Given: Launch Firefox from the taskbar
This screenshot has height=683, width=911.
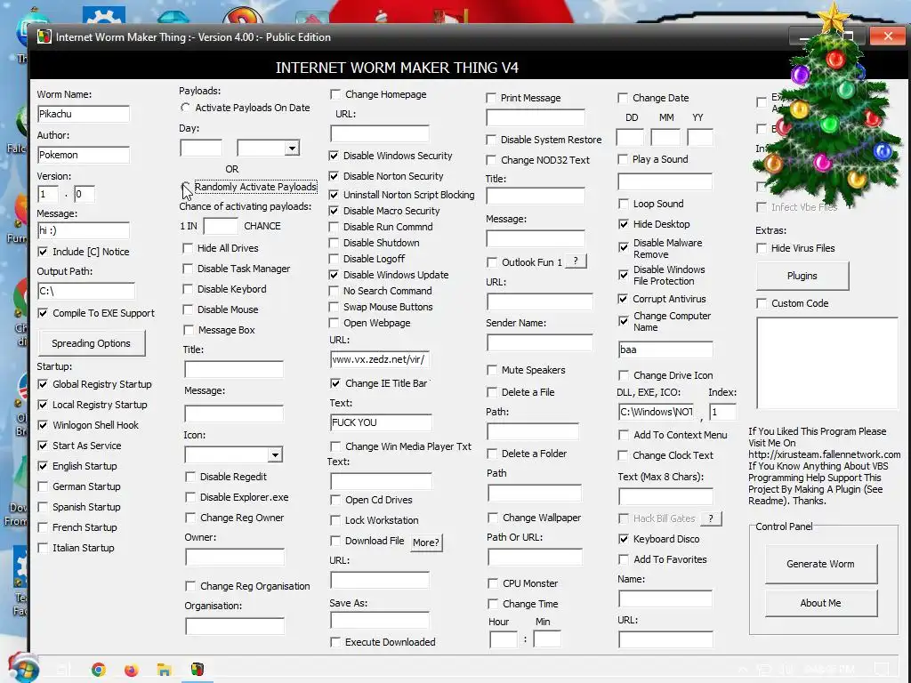Looking at the screenshot, I should [132, 670].
